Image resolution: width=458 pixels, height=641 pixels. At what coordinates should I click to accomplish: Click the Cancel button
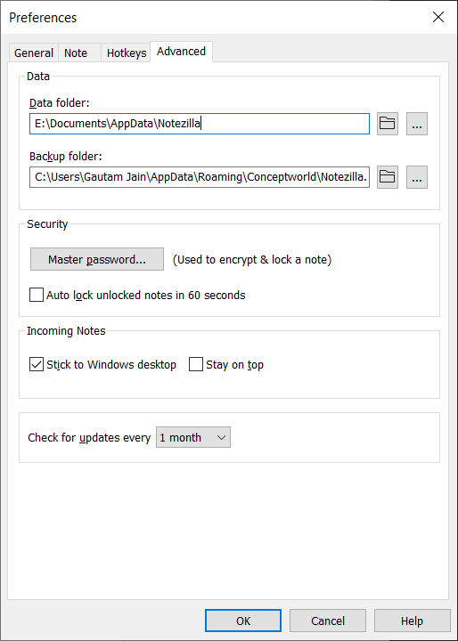point(328,621)
